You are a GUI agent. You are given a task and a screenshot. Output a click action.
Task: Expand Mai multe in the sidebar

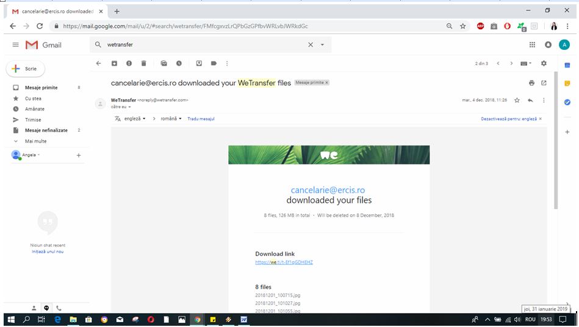pyautogui.click(x=35, y=141)
